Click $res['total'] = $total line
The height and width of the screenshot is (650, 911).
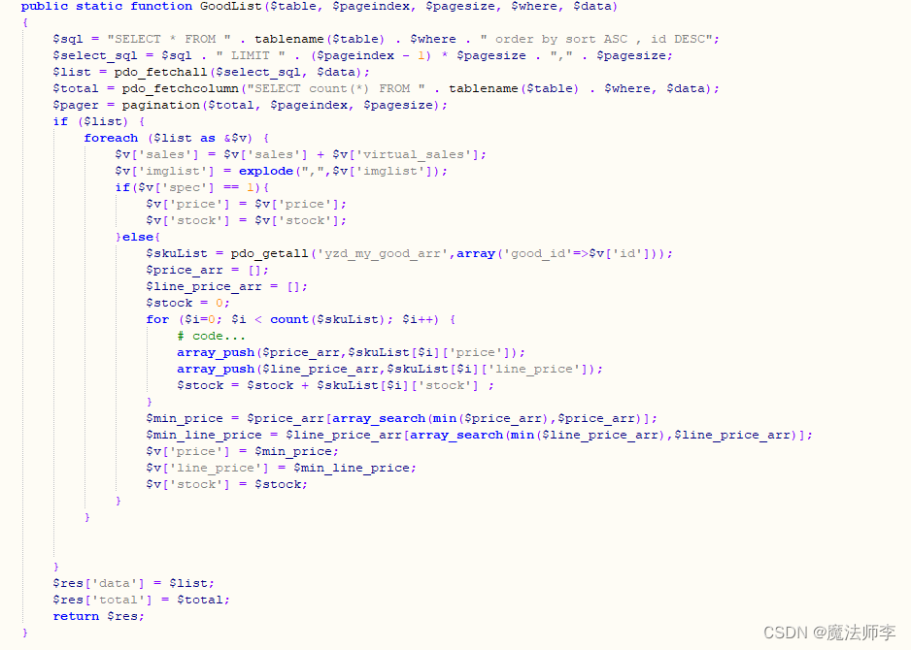click(x=141, y=600)
